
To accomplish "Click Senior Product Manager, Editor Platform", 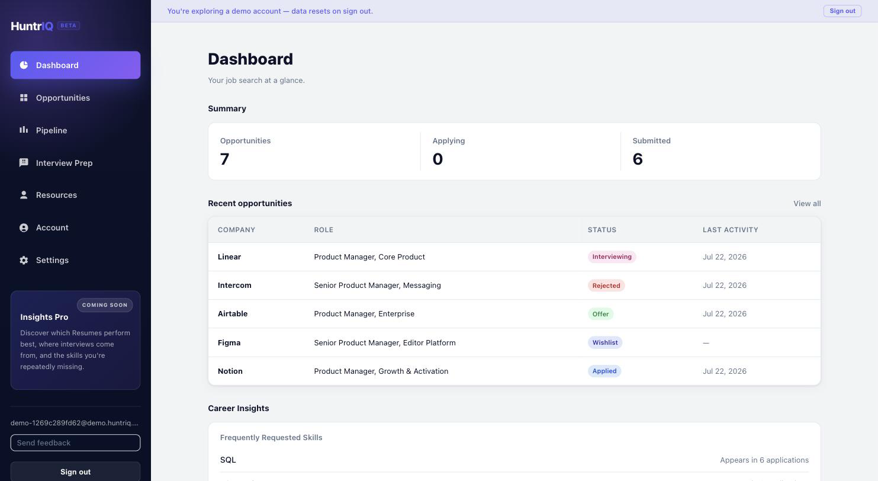I will point(385,342).
